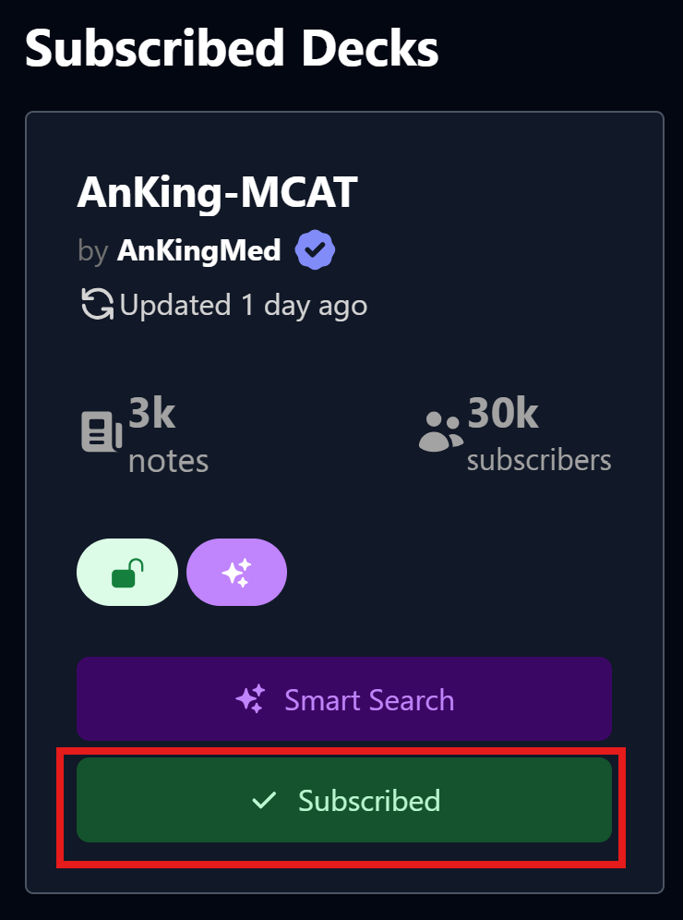Open the AnKing-MCAT deck title

point(217,193)
